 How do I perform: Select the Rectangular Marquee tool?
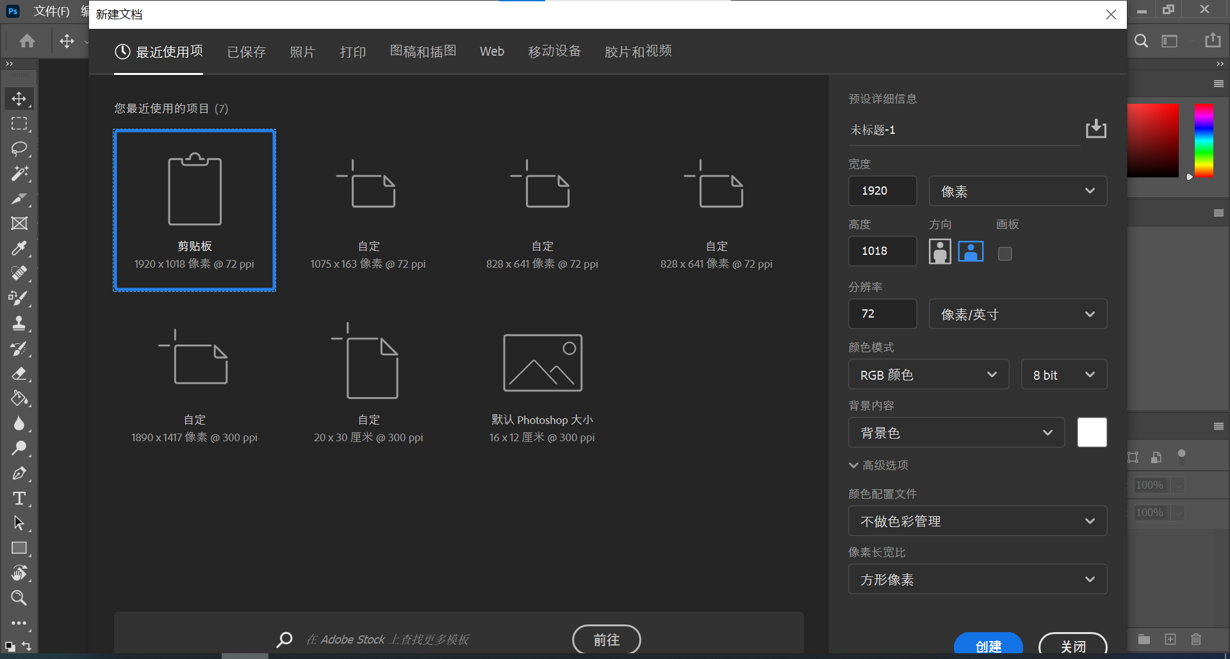19,124
